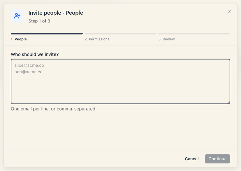241x171 pixels.
Task: Click the text area resize handle
Action: pyautogui.click(x=229, y=102)
